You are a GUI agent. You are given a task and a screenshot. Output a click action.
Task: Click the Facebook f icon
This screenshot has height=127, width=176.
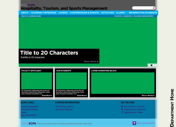pos(122,112)
